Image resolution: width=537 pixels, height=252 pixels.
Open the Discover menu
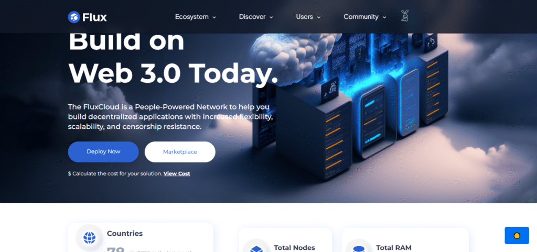[252, 17]
